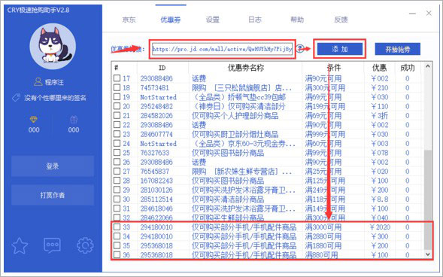Open the gear settings icon in sidebar
443x277 pixels.
pyautogui.click(x=85, y=245)
